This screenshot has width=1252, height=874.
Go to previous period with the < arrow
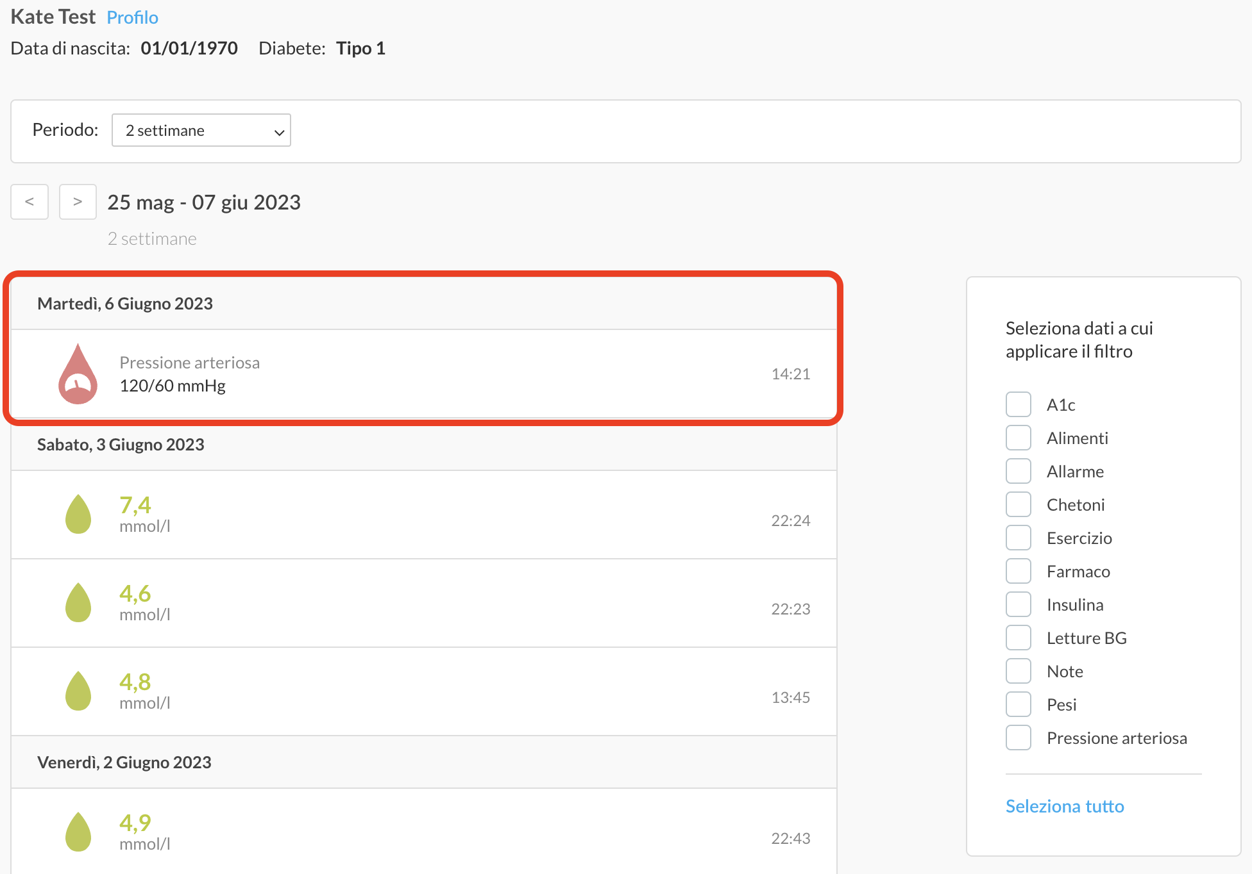[30, 202]
